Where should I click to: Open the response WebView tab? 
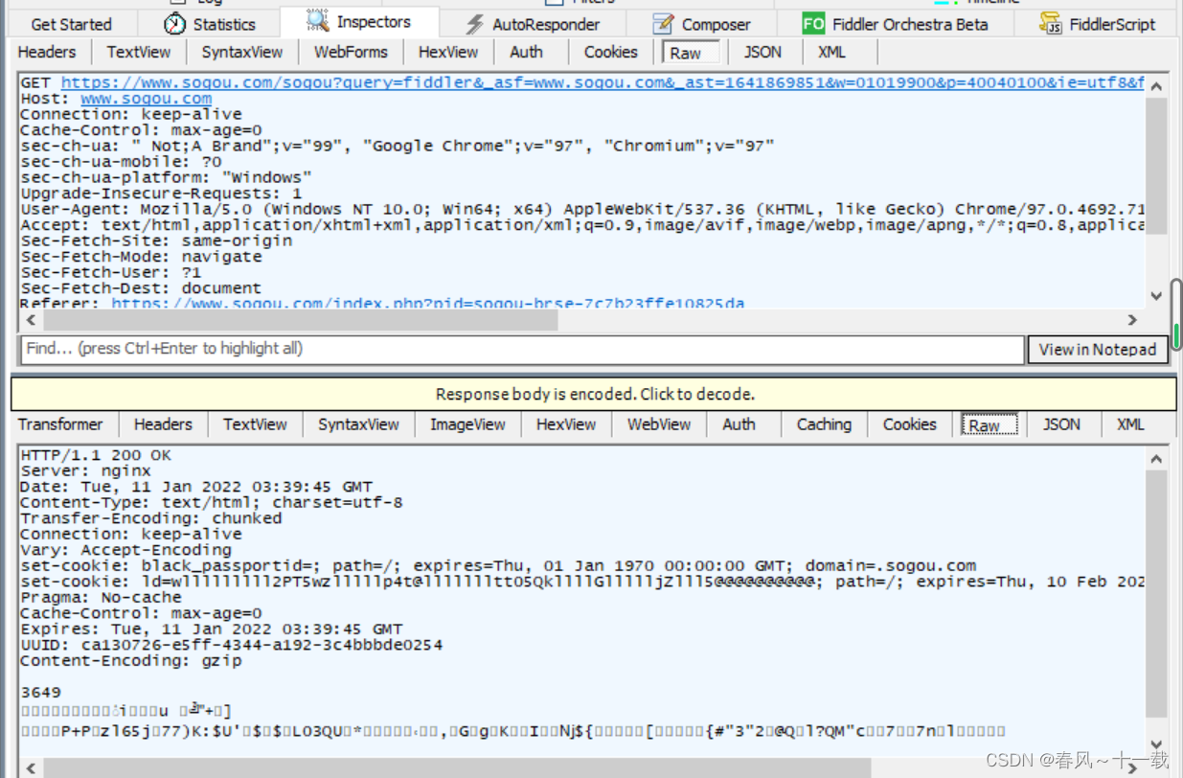[x=659, y=424]
